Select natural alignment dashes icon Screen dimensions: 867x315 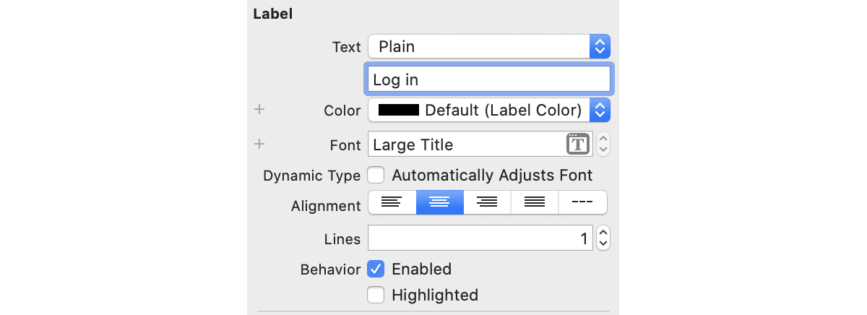(x=582, y=202)
